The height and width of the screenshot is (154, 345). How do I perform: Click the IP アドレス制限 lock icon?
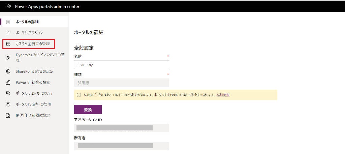coord(8,115)
